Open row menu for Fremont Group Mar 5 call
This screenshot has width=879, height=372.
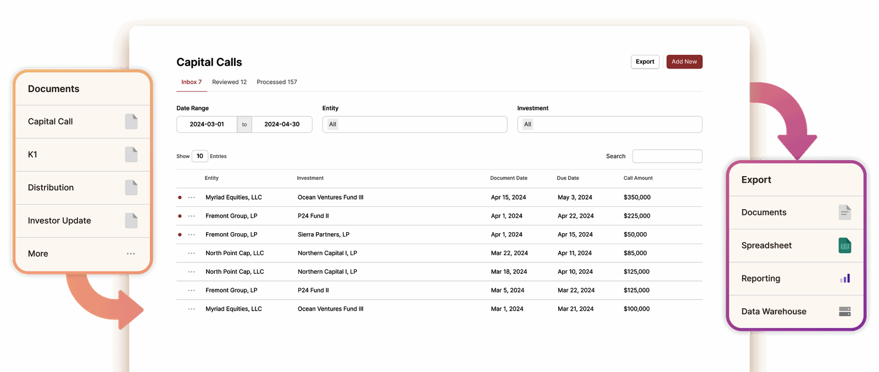point(191,291)
